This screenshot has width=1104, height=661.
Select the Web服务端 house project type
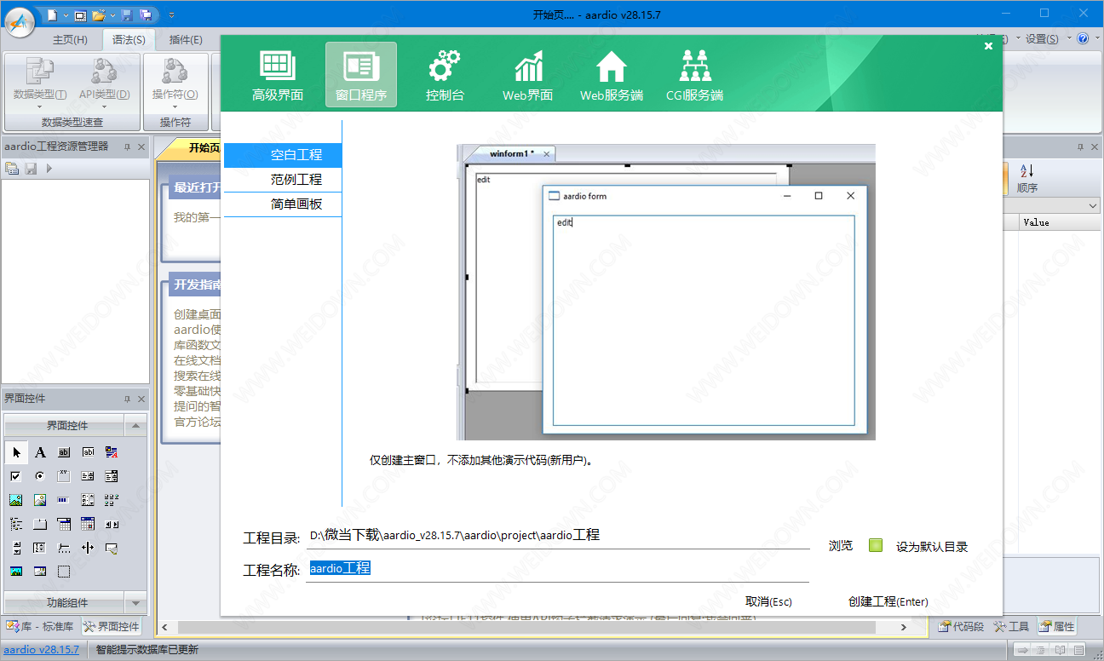click(x=612, y=75)
